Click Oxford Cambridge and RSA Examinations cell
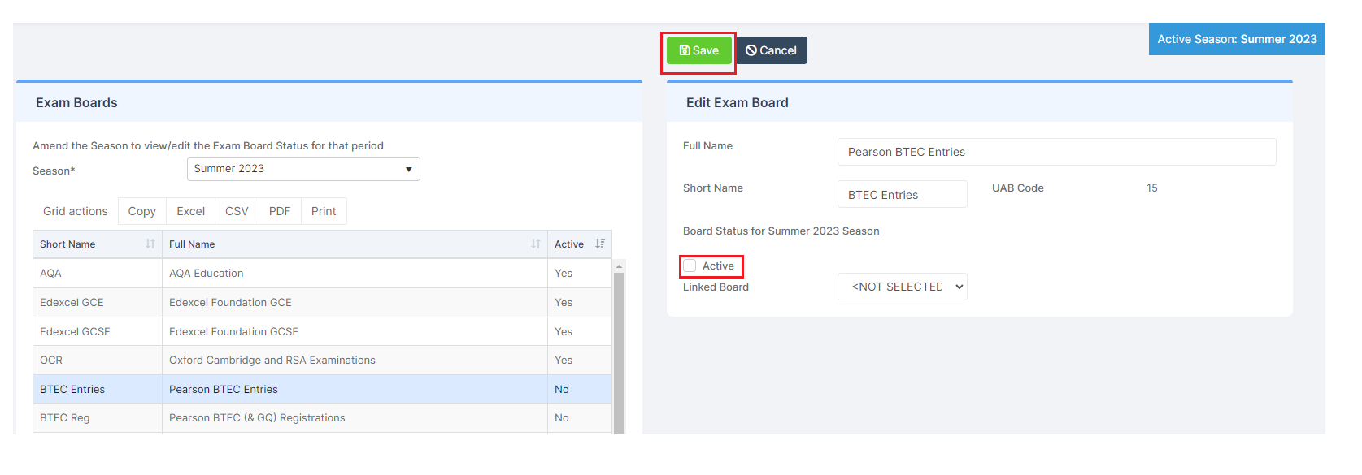The image size is (1362, 475). point(355,361)
